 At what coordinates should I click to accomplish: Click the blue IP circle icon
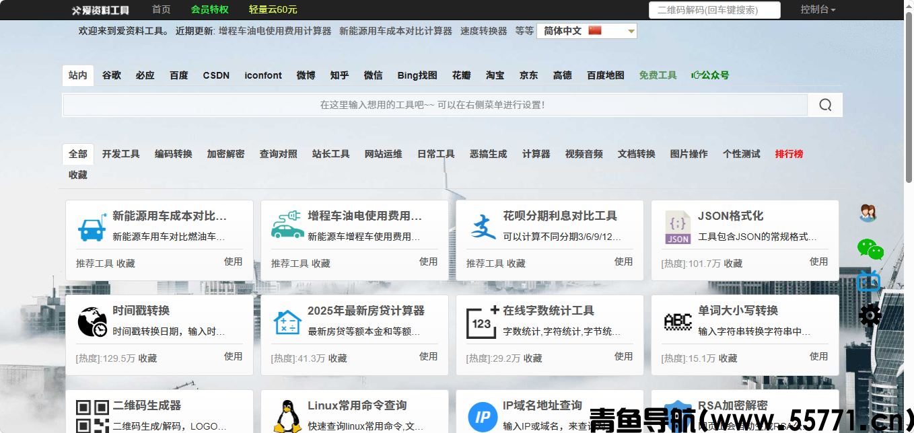point(483,418)
